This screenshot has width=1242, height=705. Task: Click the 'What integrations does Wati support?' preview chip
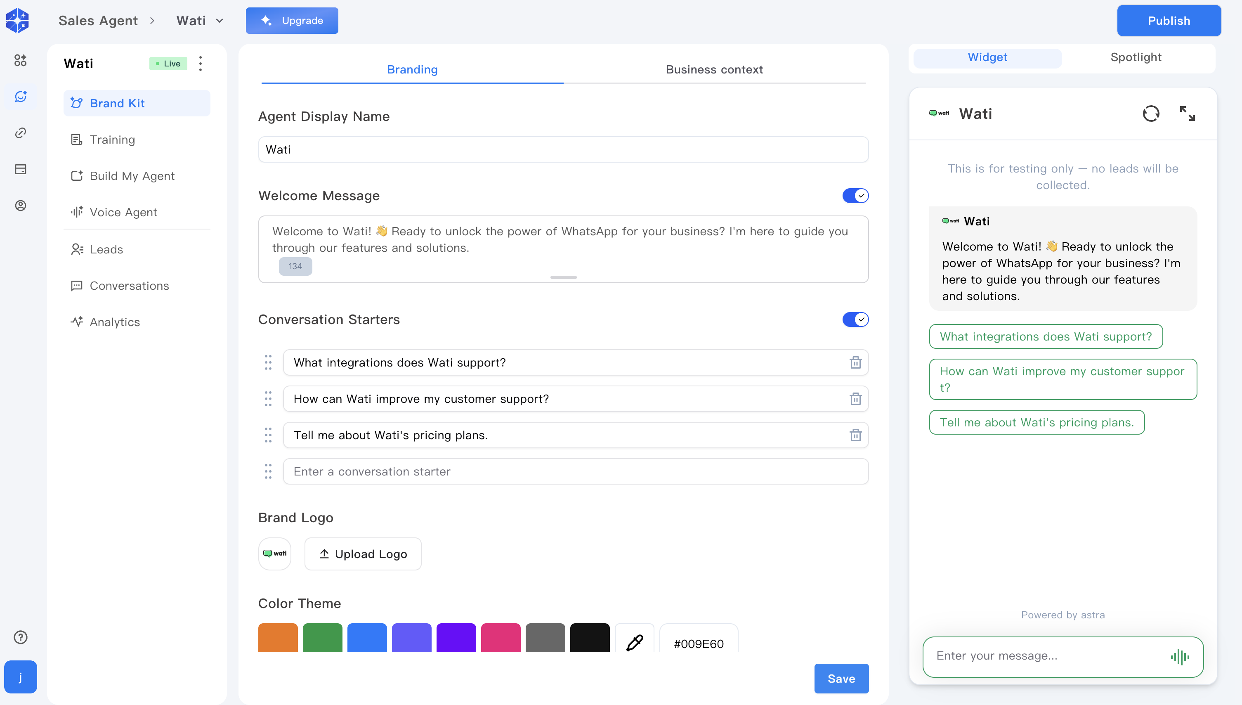pyautogui.click(x=1046, y=336)
